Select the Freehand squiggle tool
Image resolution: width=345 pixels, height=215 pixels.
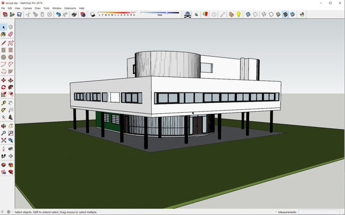tap(10, 43)
